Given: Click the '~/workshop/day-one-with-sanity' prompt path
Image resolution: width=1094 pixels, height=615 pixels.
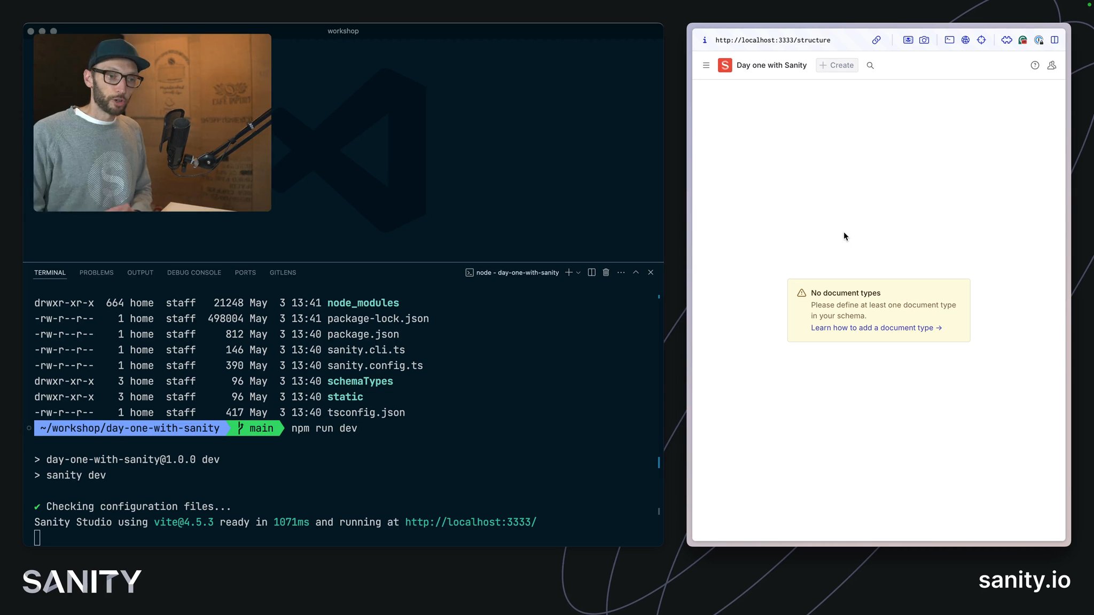Looking at the screenshot, I should coord(130,428).
